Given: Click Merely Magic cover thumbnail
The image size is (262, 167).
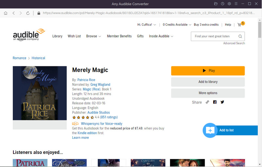Looking at the screenshot, I should 40,93.
